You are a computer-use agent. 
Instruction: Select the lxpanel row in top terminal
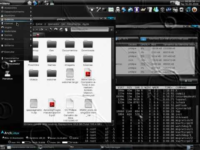coord(156,100)
